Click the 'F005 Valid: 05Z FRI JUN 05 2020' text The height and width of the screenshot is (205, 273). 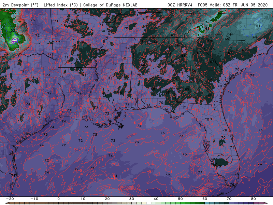pyautogui.click(x=233, y=5)
